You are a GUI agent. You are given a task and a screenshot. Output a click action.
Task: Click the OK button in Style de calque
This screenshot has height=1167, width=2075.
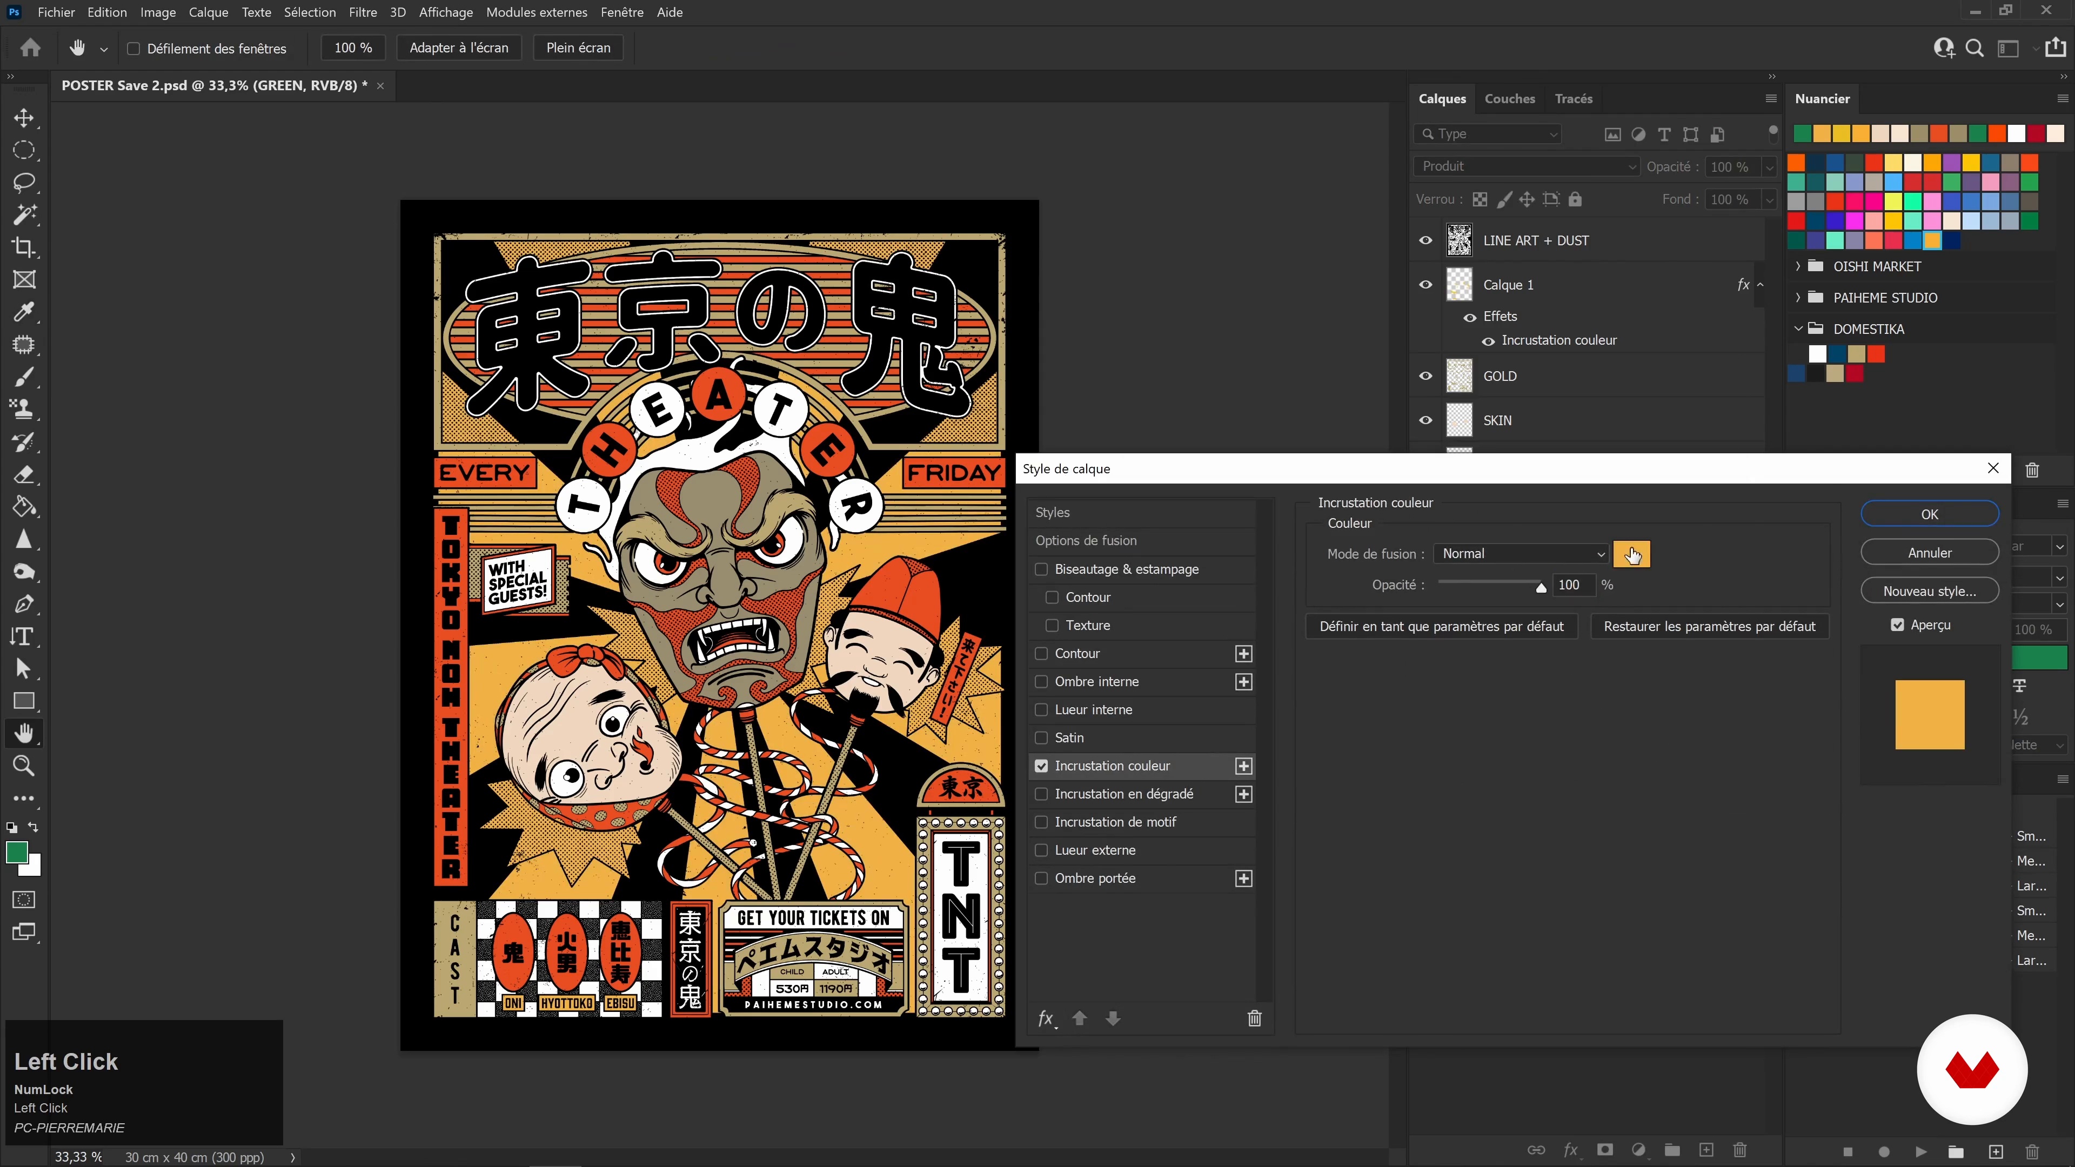(1929, 514)
